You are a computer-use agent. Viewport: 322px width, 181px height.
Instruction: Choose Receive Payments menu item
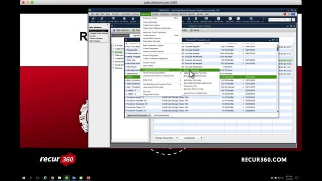[161, 56]
